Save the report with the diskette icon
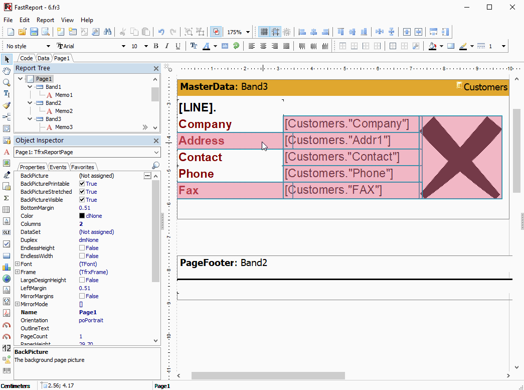 (x=34, y=32)
